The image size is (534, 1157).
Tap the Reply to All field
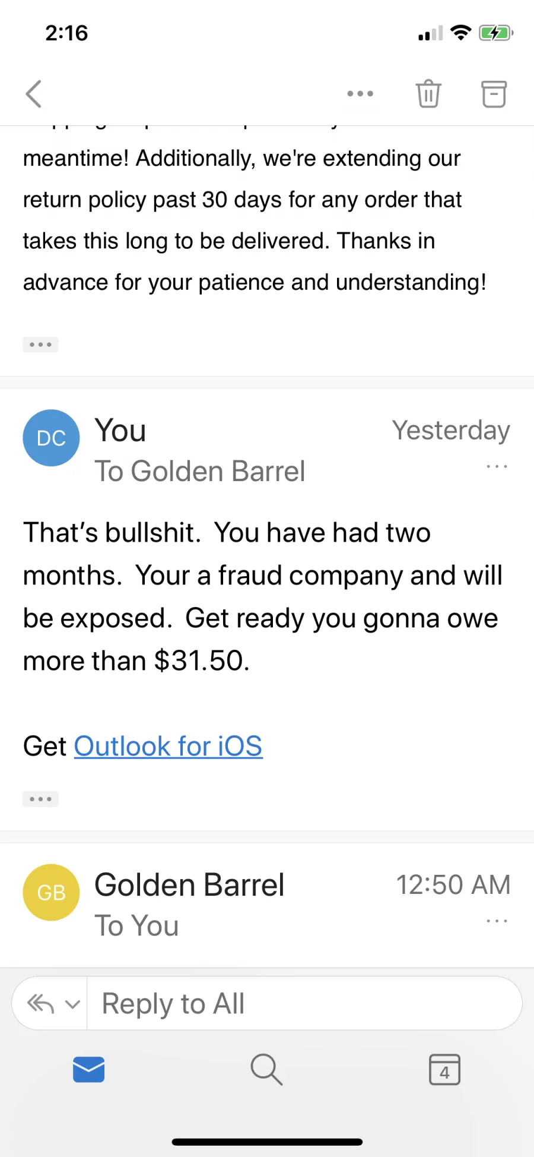[x=304, y=1004]
